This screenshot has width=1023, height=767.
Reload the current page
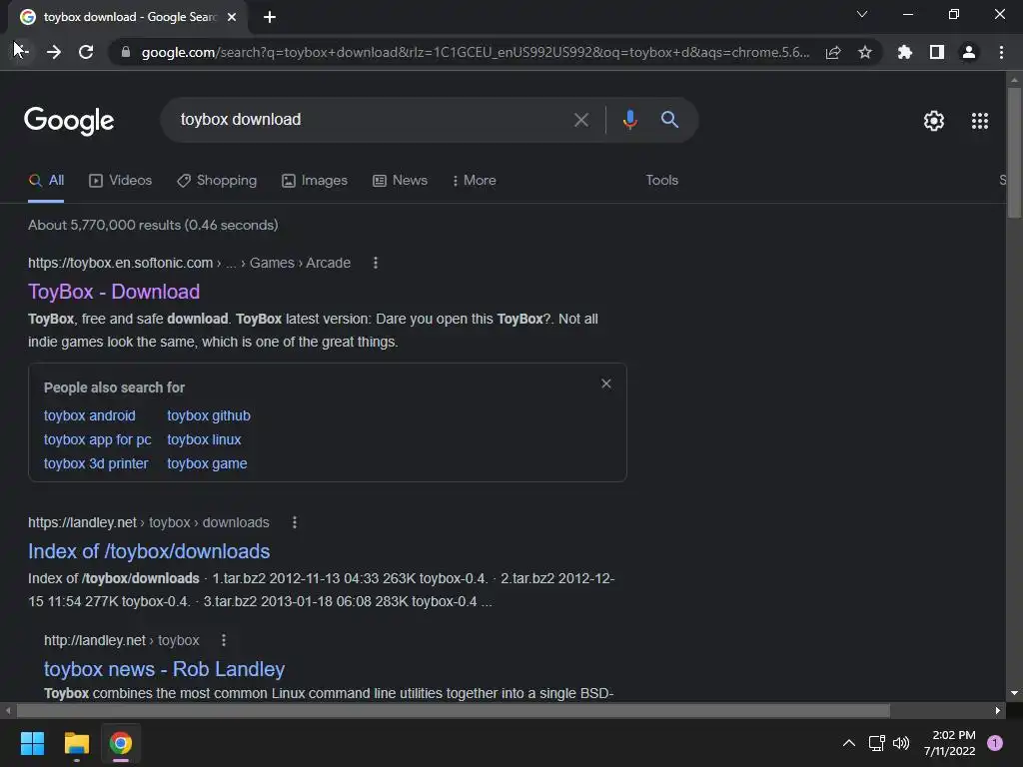point(86,52)
